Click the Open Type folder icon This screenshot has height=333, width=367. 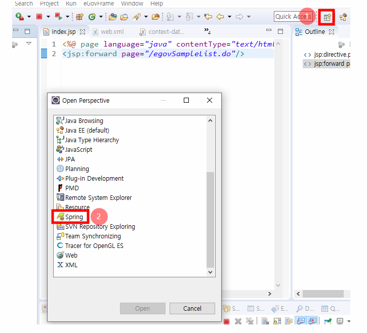(112, 17)
